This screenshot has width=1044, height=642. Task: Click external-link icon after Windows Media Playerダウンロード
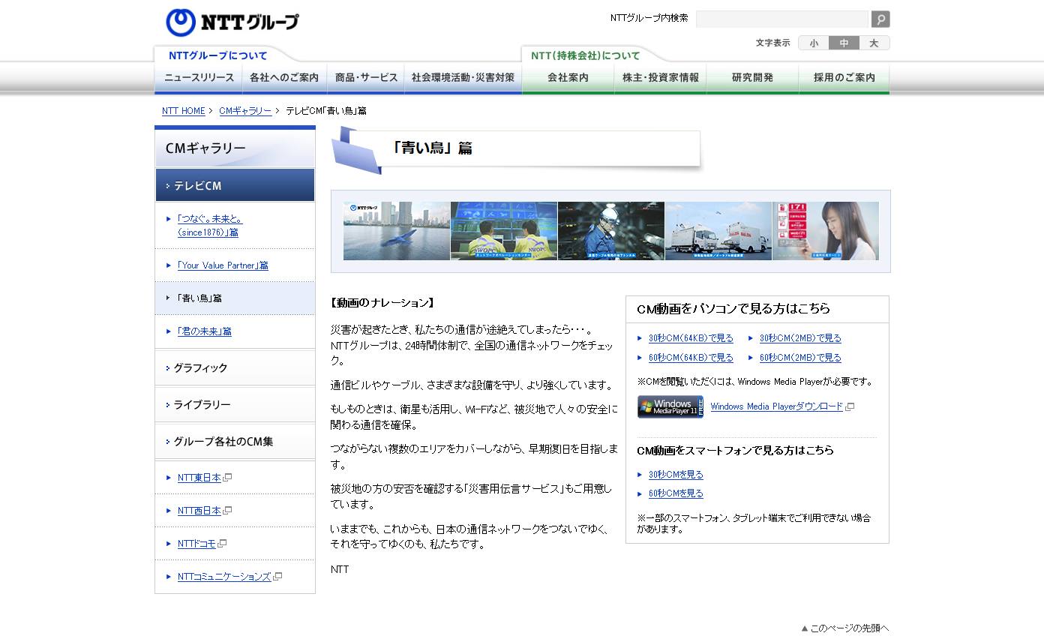click(x=850, y=407)
